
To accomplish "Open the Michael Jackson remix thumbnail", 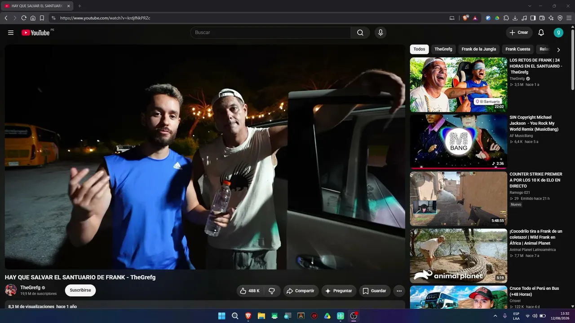I will [x=459, y=142].
